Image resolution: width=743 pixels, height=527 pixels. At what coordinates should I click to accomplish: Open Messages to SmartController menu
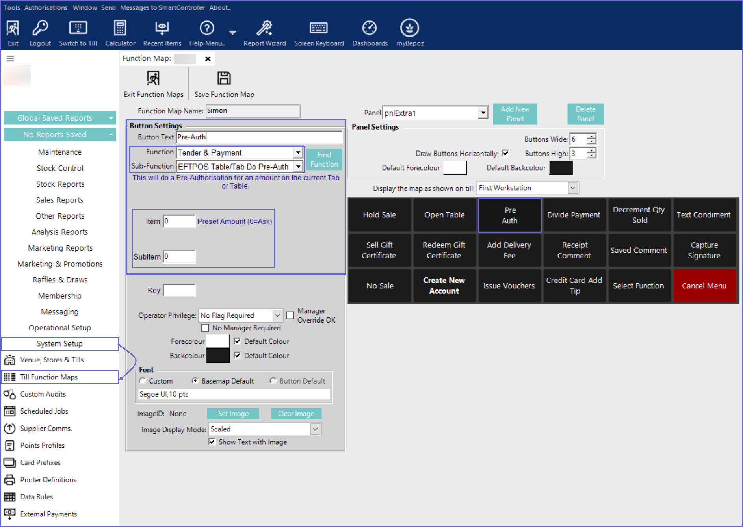click(x=162, y=7)
